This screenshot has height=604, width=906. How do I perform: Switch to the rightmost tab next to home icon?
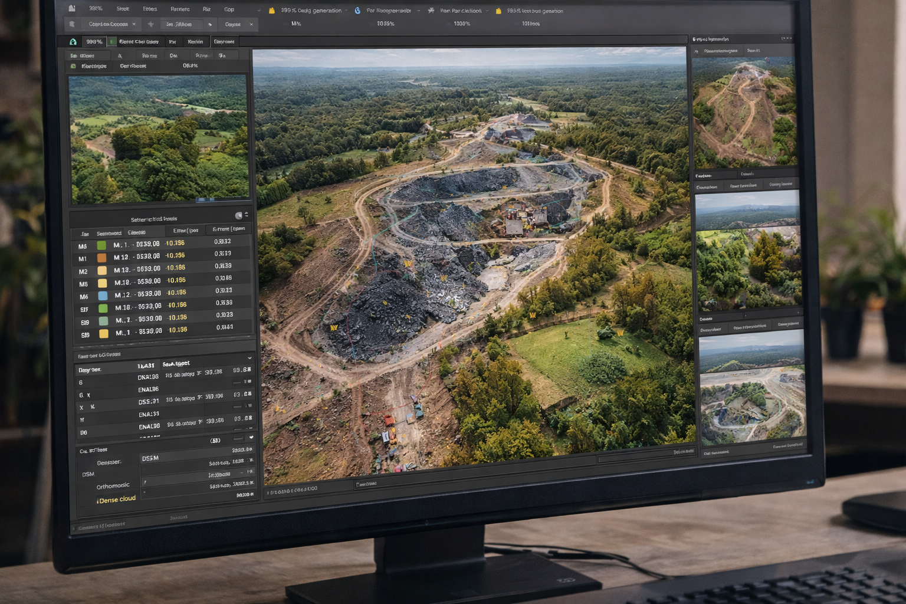point(224,42)
